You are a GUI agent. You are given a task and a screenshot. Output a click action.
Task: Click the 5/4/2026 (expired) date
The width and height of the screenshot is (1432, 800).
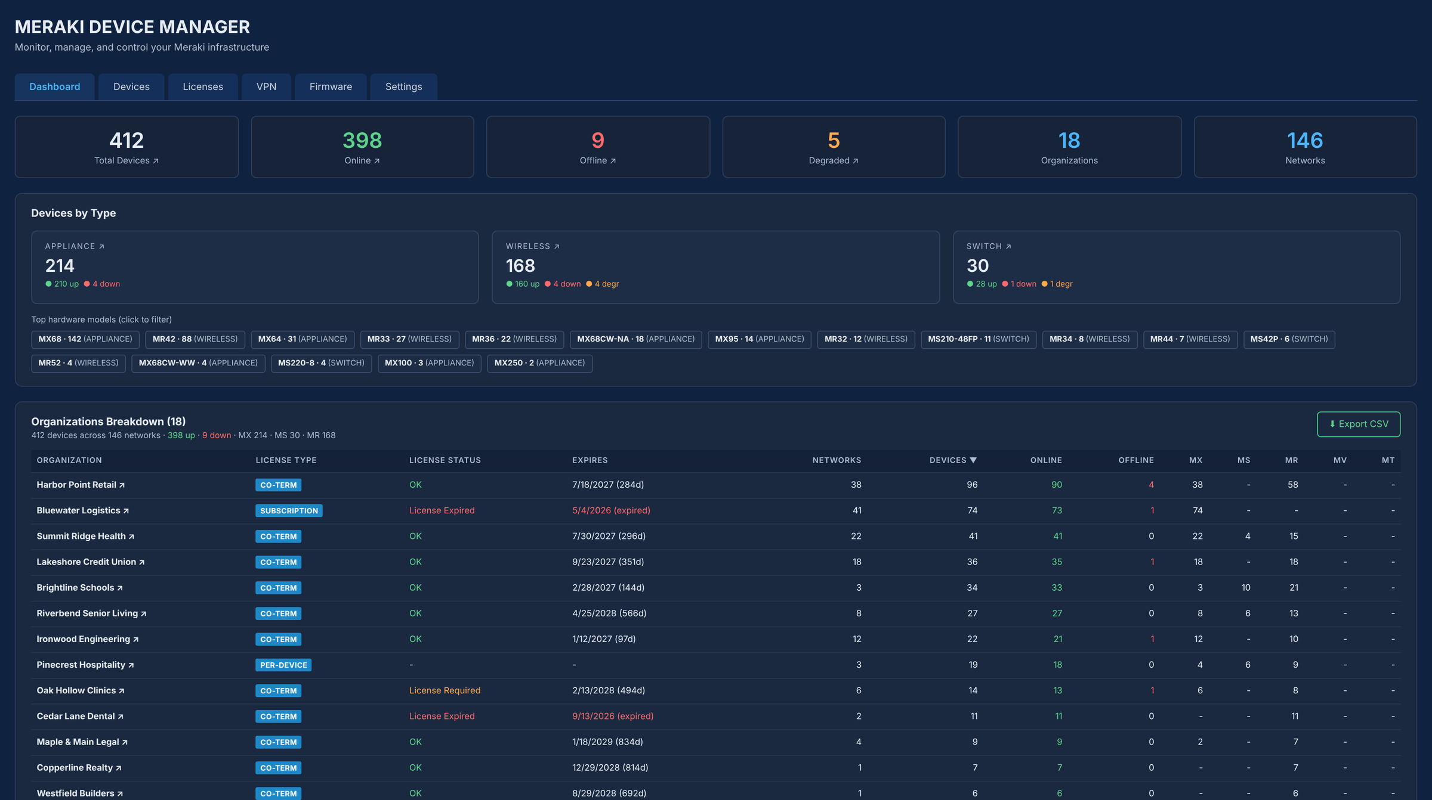pos(611,510)
